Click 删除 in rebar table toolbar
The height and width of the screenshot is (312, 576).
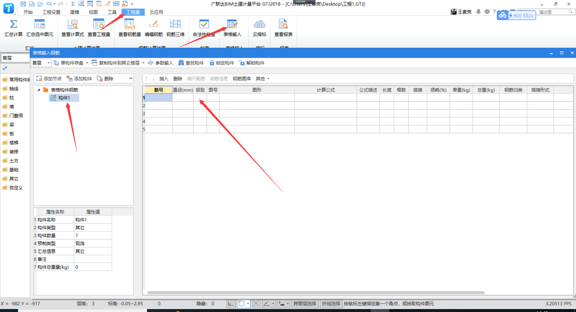click(178, 79)
